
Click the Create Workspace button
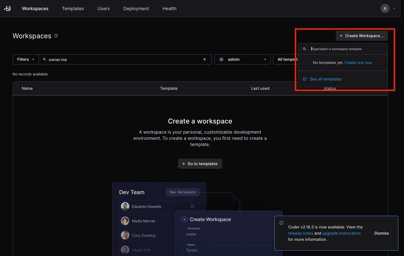[x=362, y=36]
